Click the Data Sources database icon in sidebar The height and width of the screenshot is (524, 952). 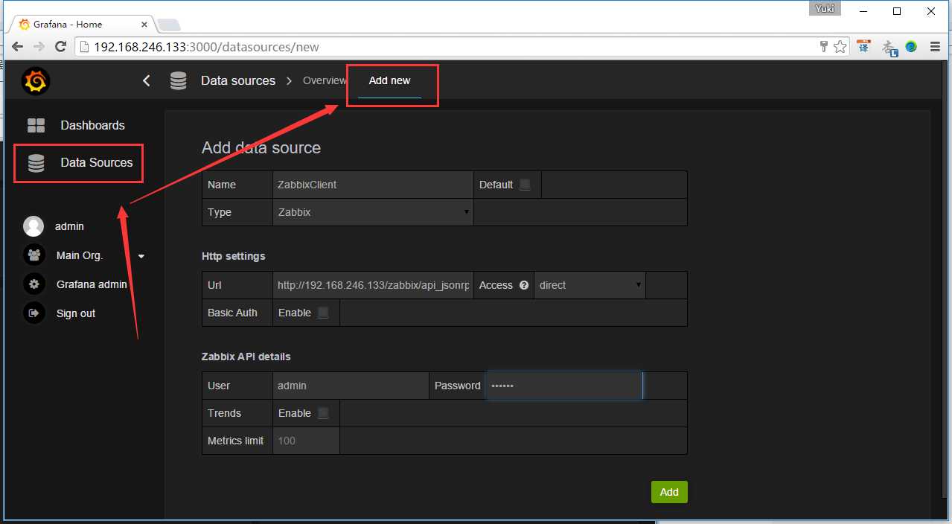(36, 163)
